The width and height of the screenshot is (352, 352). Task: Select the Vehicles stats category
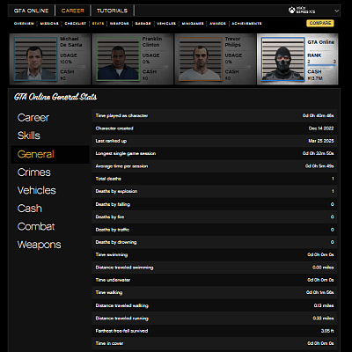37,190
